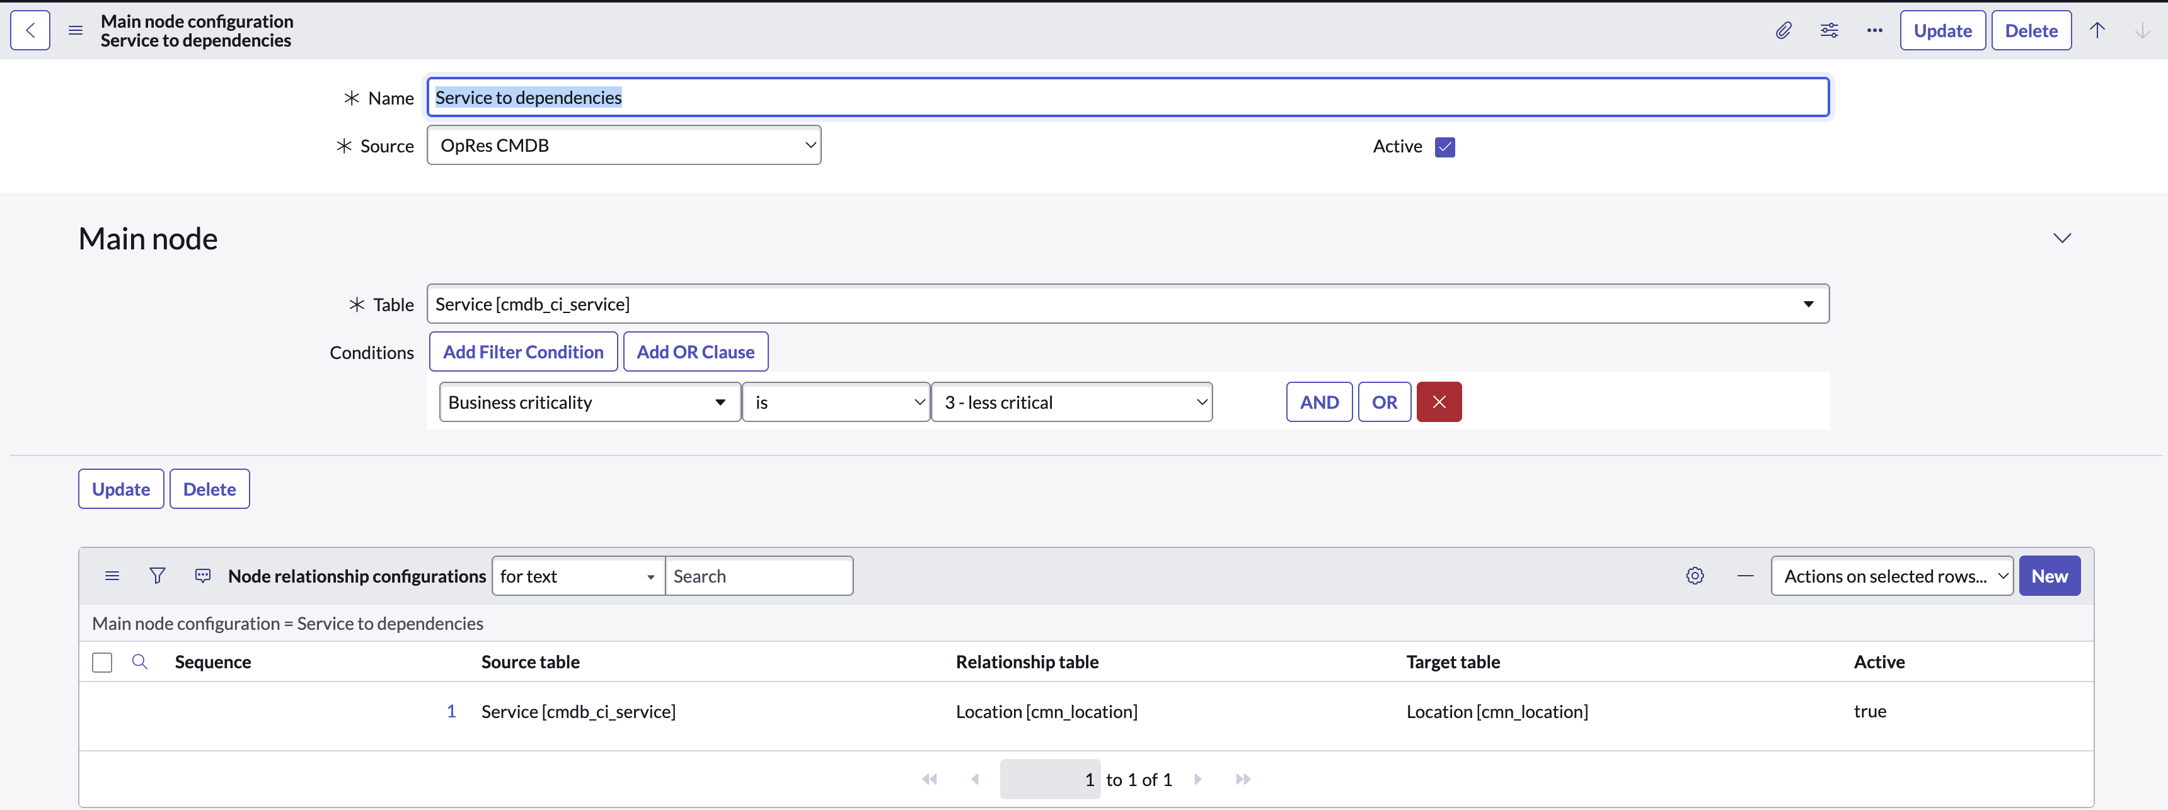Click the New button in related list

click(x=2050, y=576)
